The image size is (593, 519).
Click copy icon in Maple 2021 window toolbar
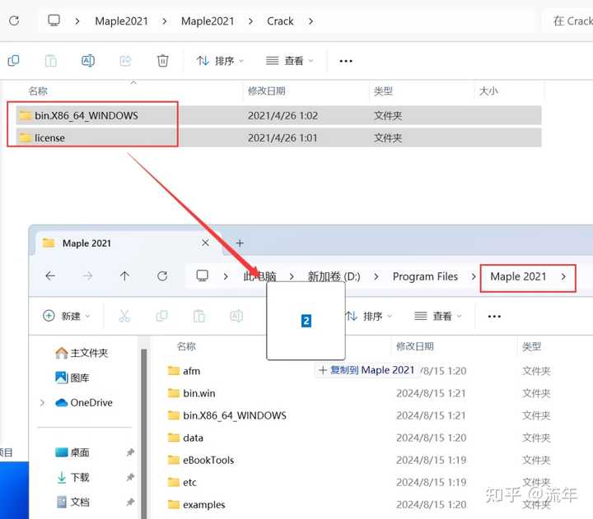[162, 316]
